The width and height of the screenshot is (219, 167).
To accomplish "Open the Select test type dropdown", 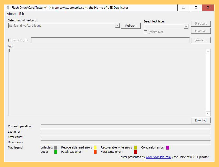I will tap(186, 26).
